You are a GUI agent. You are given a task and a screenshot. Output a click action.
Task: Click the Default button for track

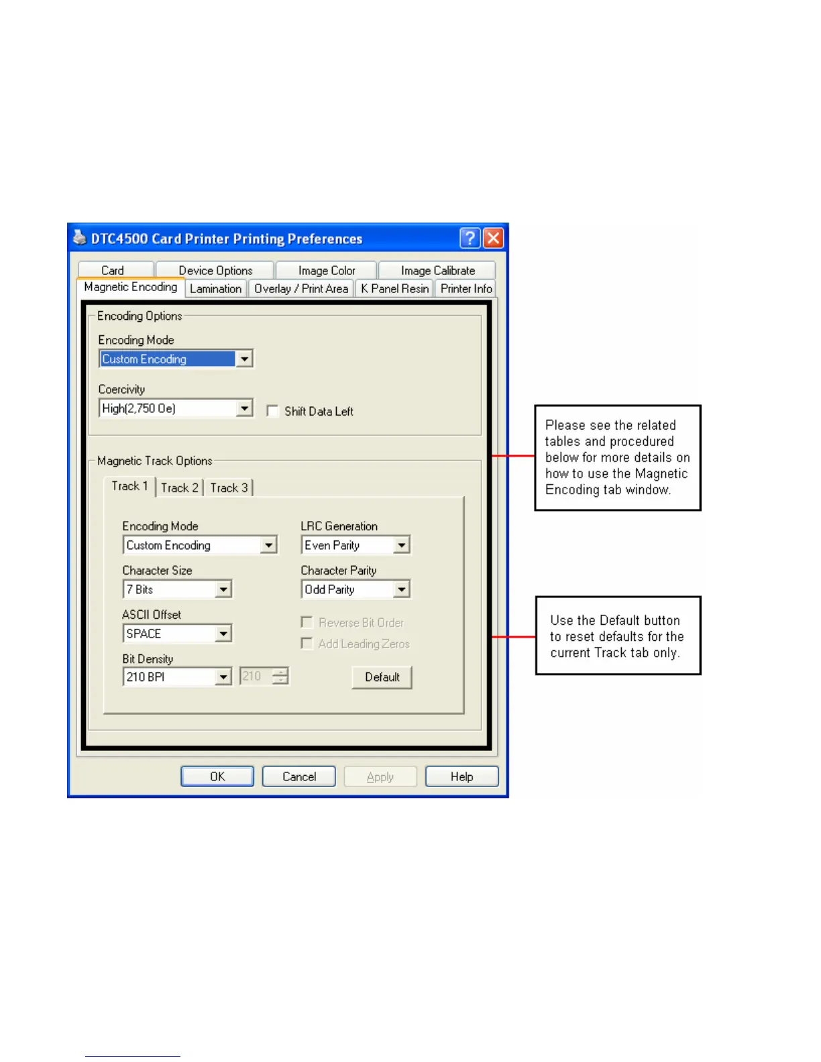pos(382,677)
